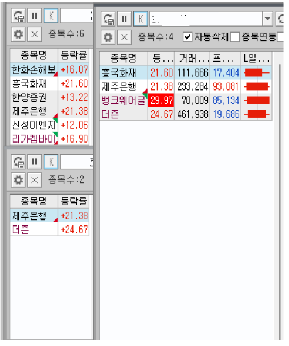Pause updates in the 종목수:2 panel
289x346 pixels.
(x=35, y=161)
